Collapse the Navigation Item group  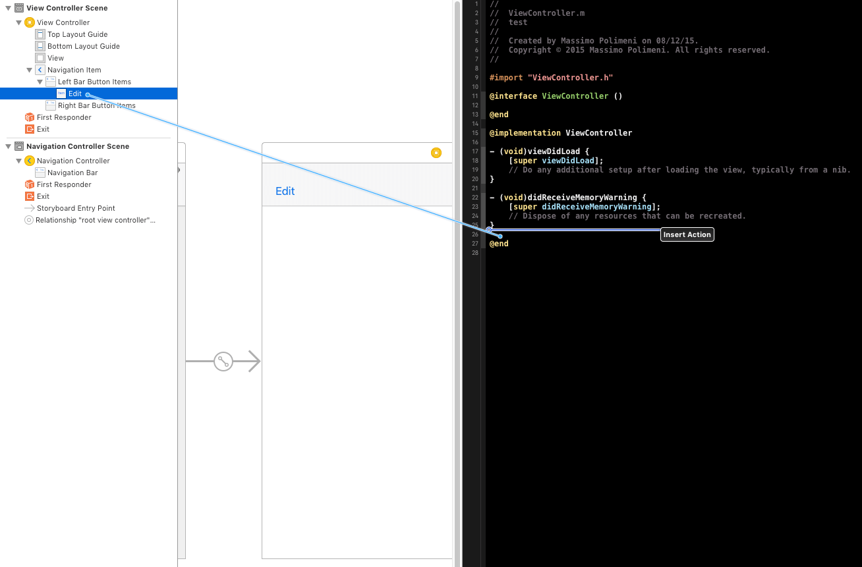[x=29, y=70]
